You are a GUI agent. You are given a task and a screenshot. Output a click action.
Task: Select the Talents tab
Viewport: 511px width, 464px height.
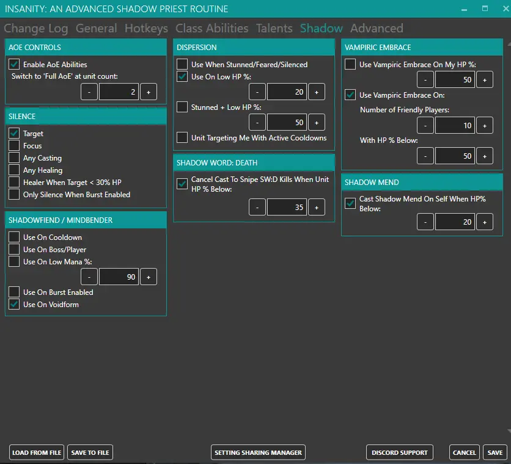274,28
